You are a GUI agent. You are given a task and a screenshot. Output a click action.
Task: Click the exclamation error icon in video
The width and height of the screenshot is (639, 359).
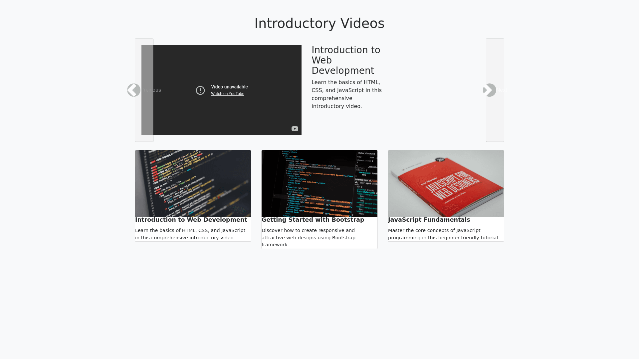click(200, 90)
